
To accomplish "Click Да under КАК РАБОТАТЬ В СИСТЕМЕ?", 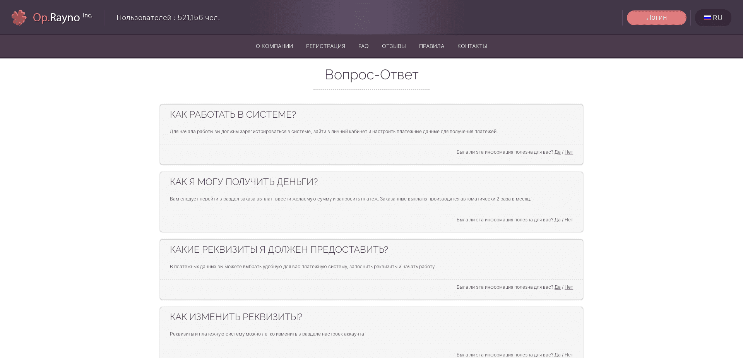I will tap(557, 152).
